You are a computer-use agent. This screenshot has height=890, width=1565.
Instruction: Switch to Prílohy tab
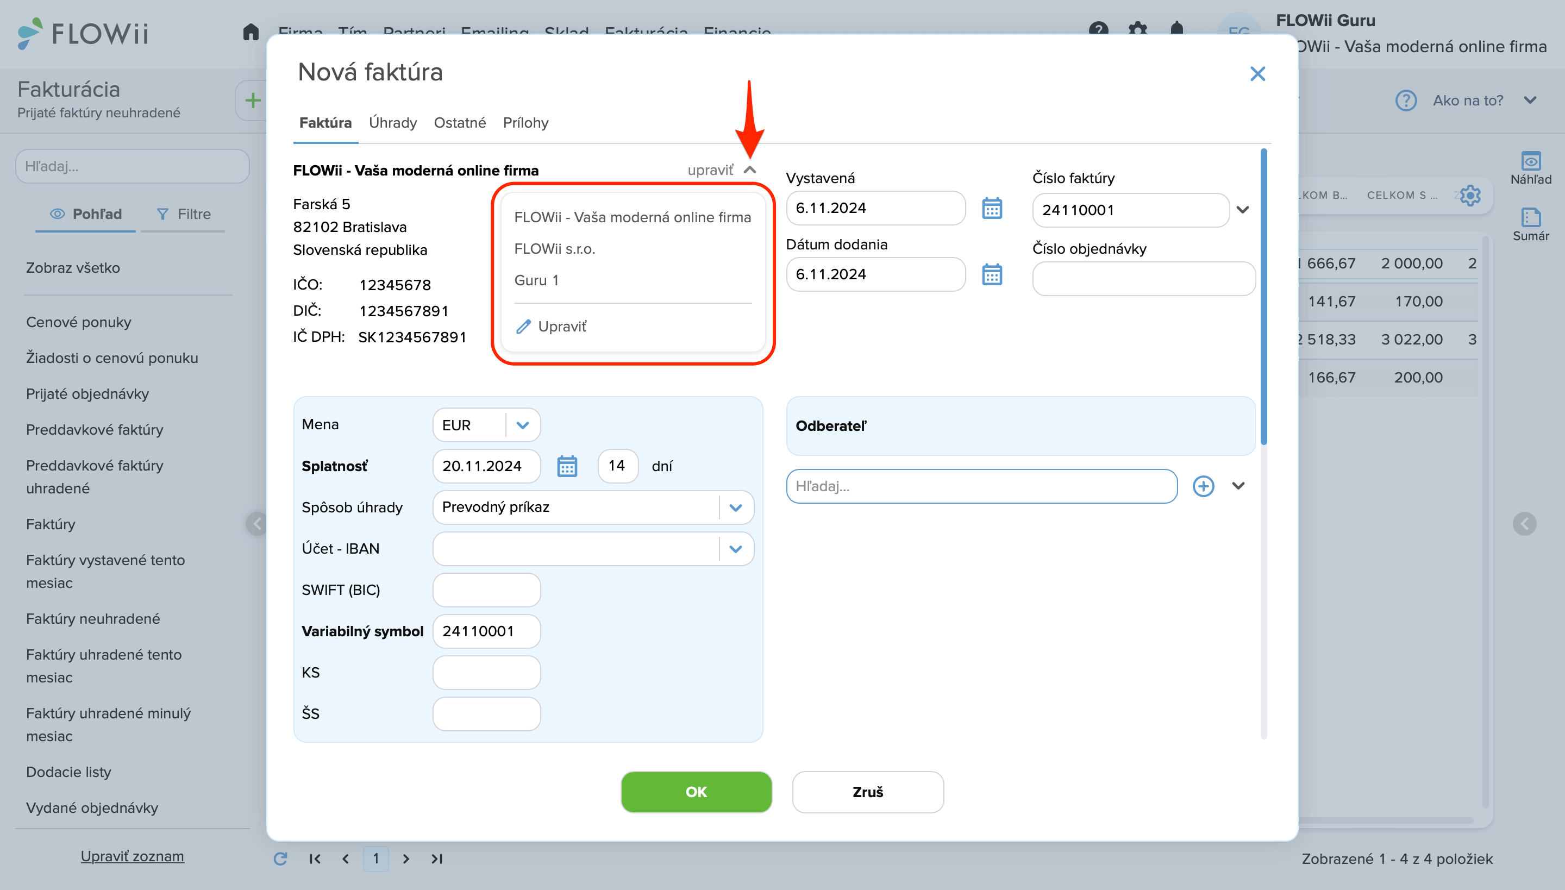coord(525,123)
